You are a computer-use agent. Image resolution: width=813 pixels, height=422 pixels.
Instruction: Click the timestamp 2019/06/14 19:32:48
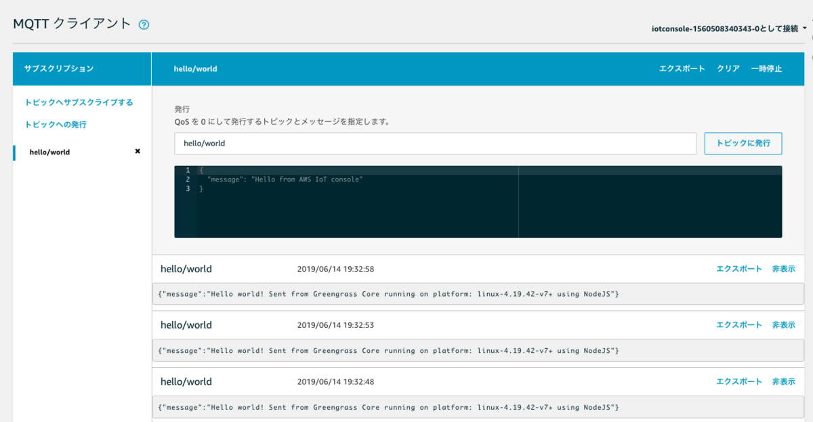tap(335, 381)
